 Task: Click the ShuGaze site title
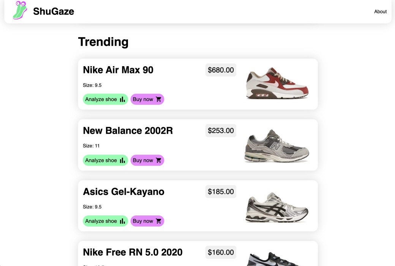pyautogui.click(x=54, y=11)
